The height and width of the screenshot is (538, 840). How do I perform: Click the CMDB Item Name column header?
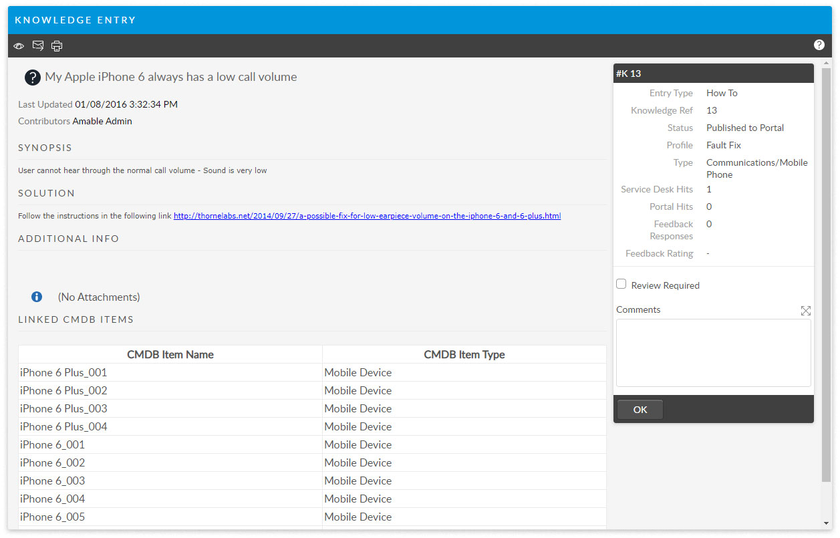[x=170, y=354]
